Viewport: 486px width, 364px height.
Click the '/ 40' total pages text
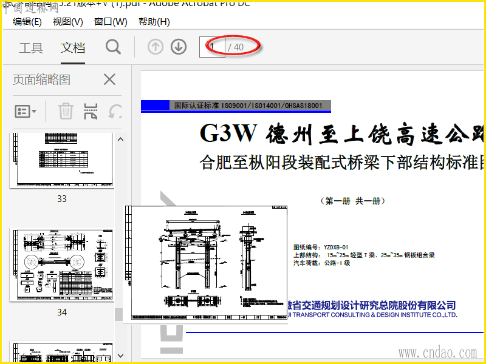click(236, 47)
